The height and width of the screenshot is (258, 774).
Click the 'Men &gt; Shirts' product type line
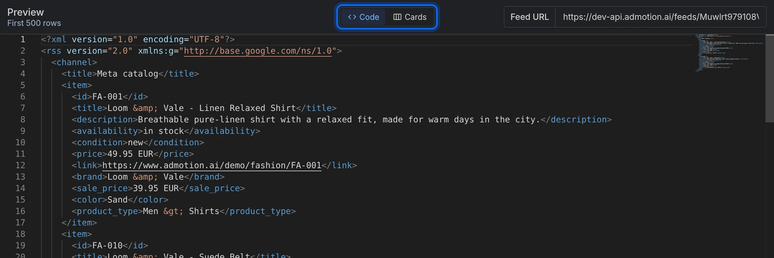pyautogui.click(x=184, y=211)
